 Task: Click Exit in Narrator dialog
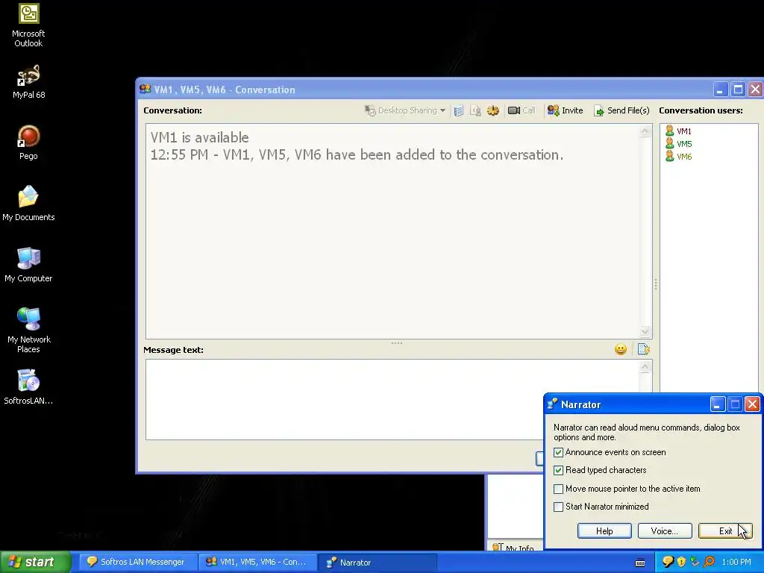[725, 531]
